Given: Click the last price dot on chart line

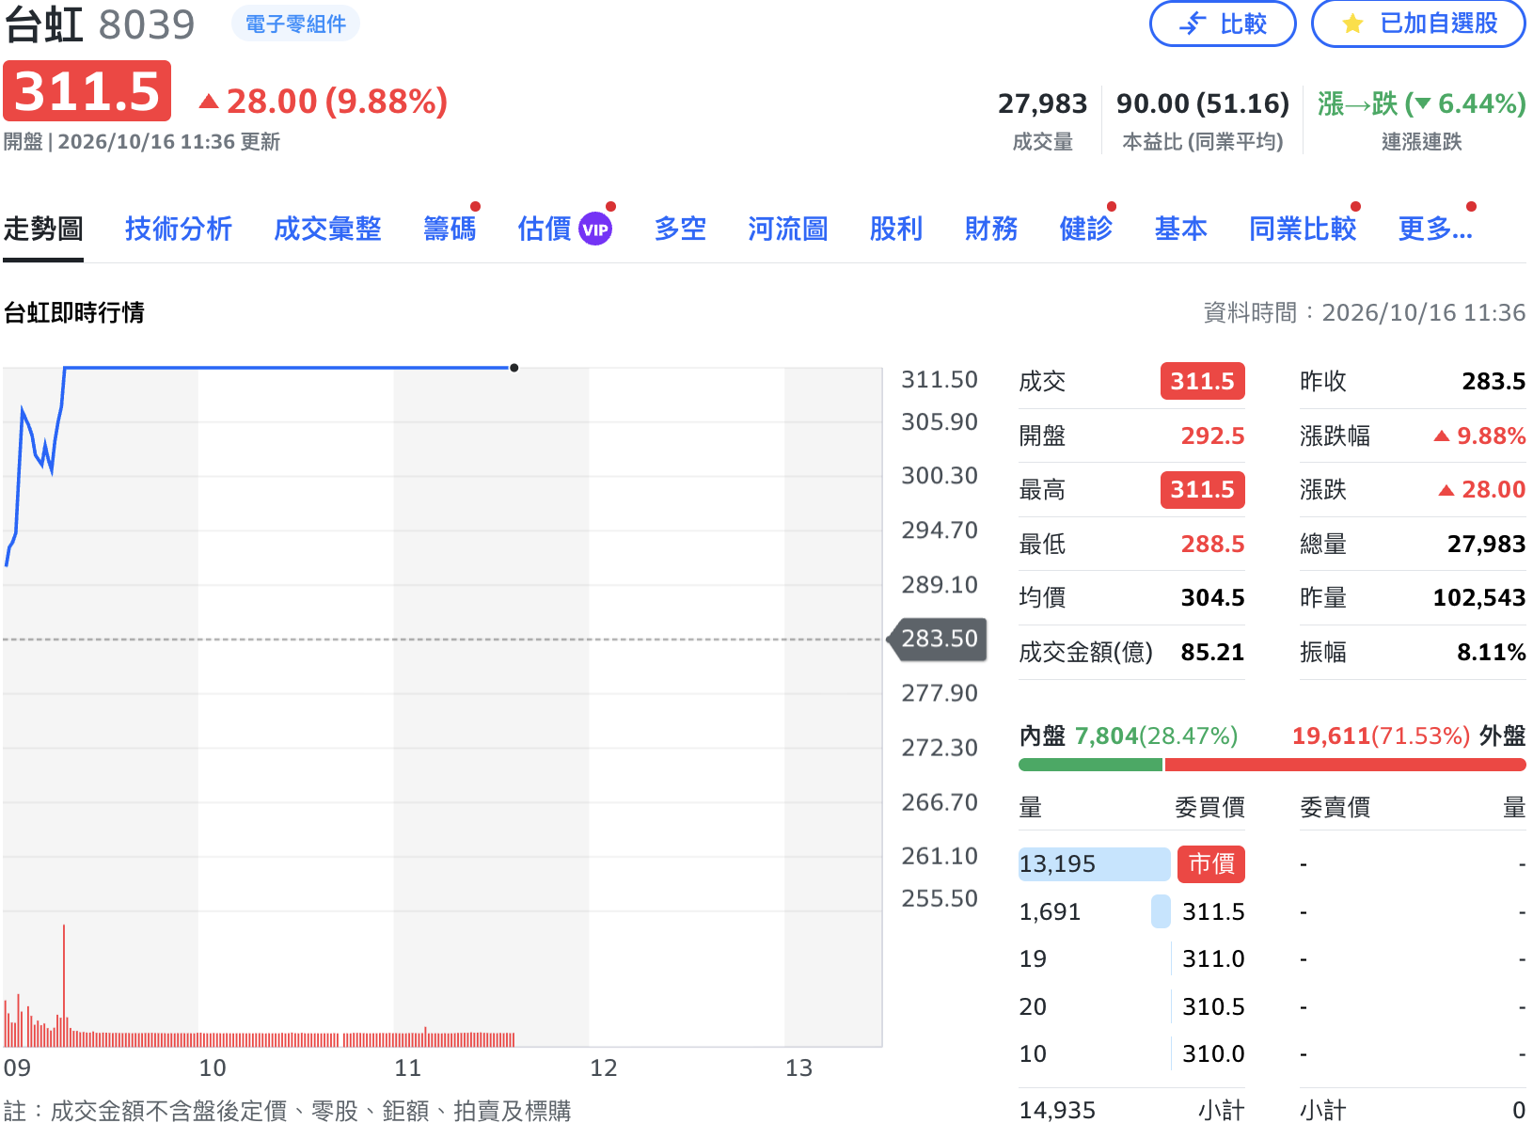Looking at the screenshot, I should (x=514, y=368).
